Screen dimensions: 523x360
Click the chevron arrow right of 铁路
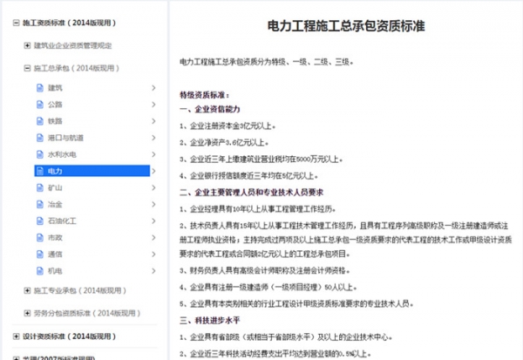[153, 121]
